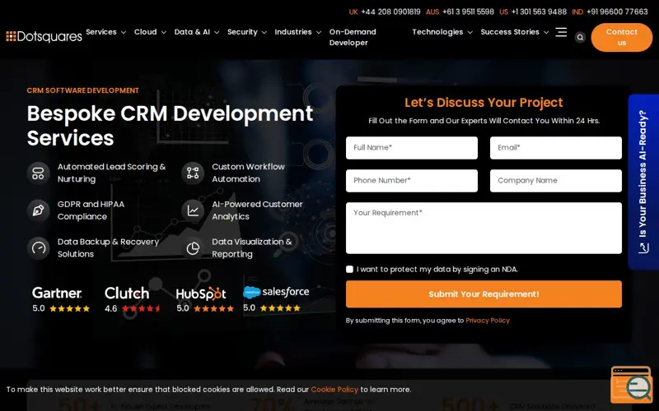Click GDPR and HIPAA Compliance icon
659x411 pixels.
[38, 210]
